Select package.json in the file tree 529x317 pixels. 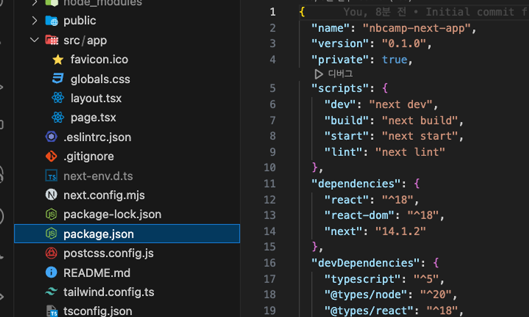point(127,234)
